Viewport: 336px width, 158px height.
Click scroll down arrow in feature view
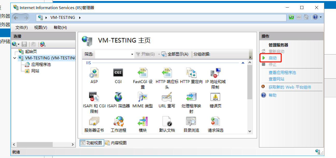pyautogui.click(x=250, y=132)
